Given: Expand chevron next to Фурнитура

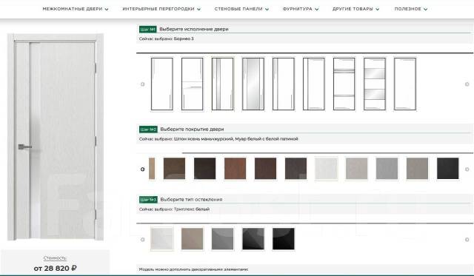Looking at the screenshot, I should [316, 10].
